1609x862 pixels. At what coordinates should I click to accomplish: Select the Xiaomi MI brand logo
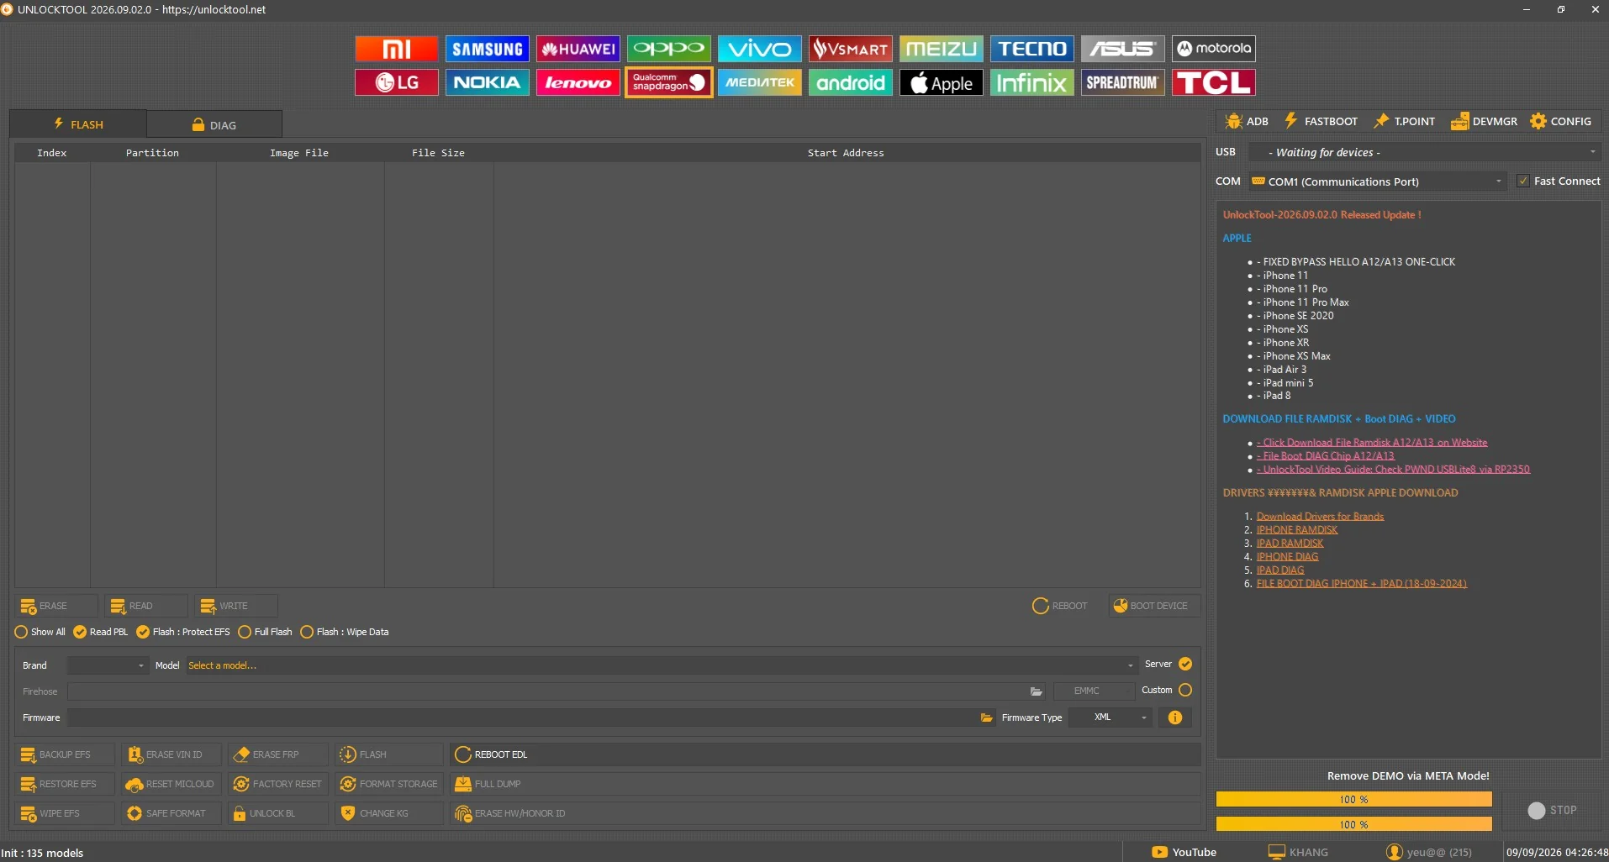396,49
